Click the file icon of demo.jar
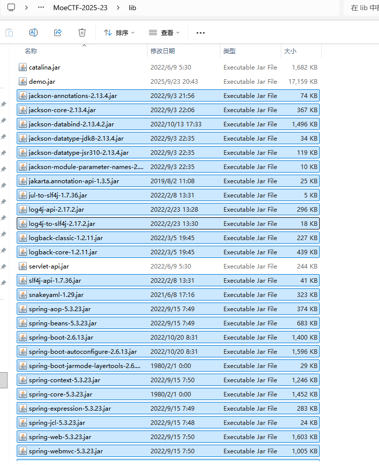 coord(22,81)
